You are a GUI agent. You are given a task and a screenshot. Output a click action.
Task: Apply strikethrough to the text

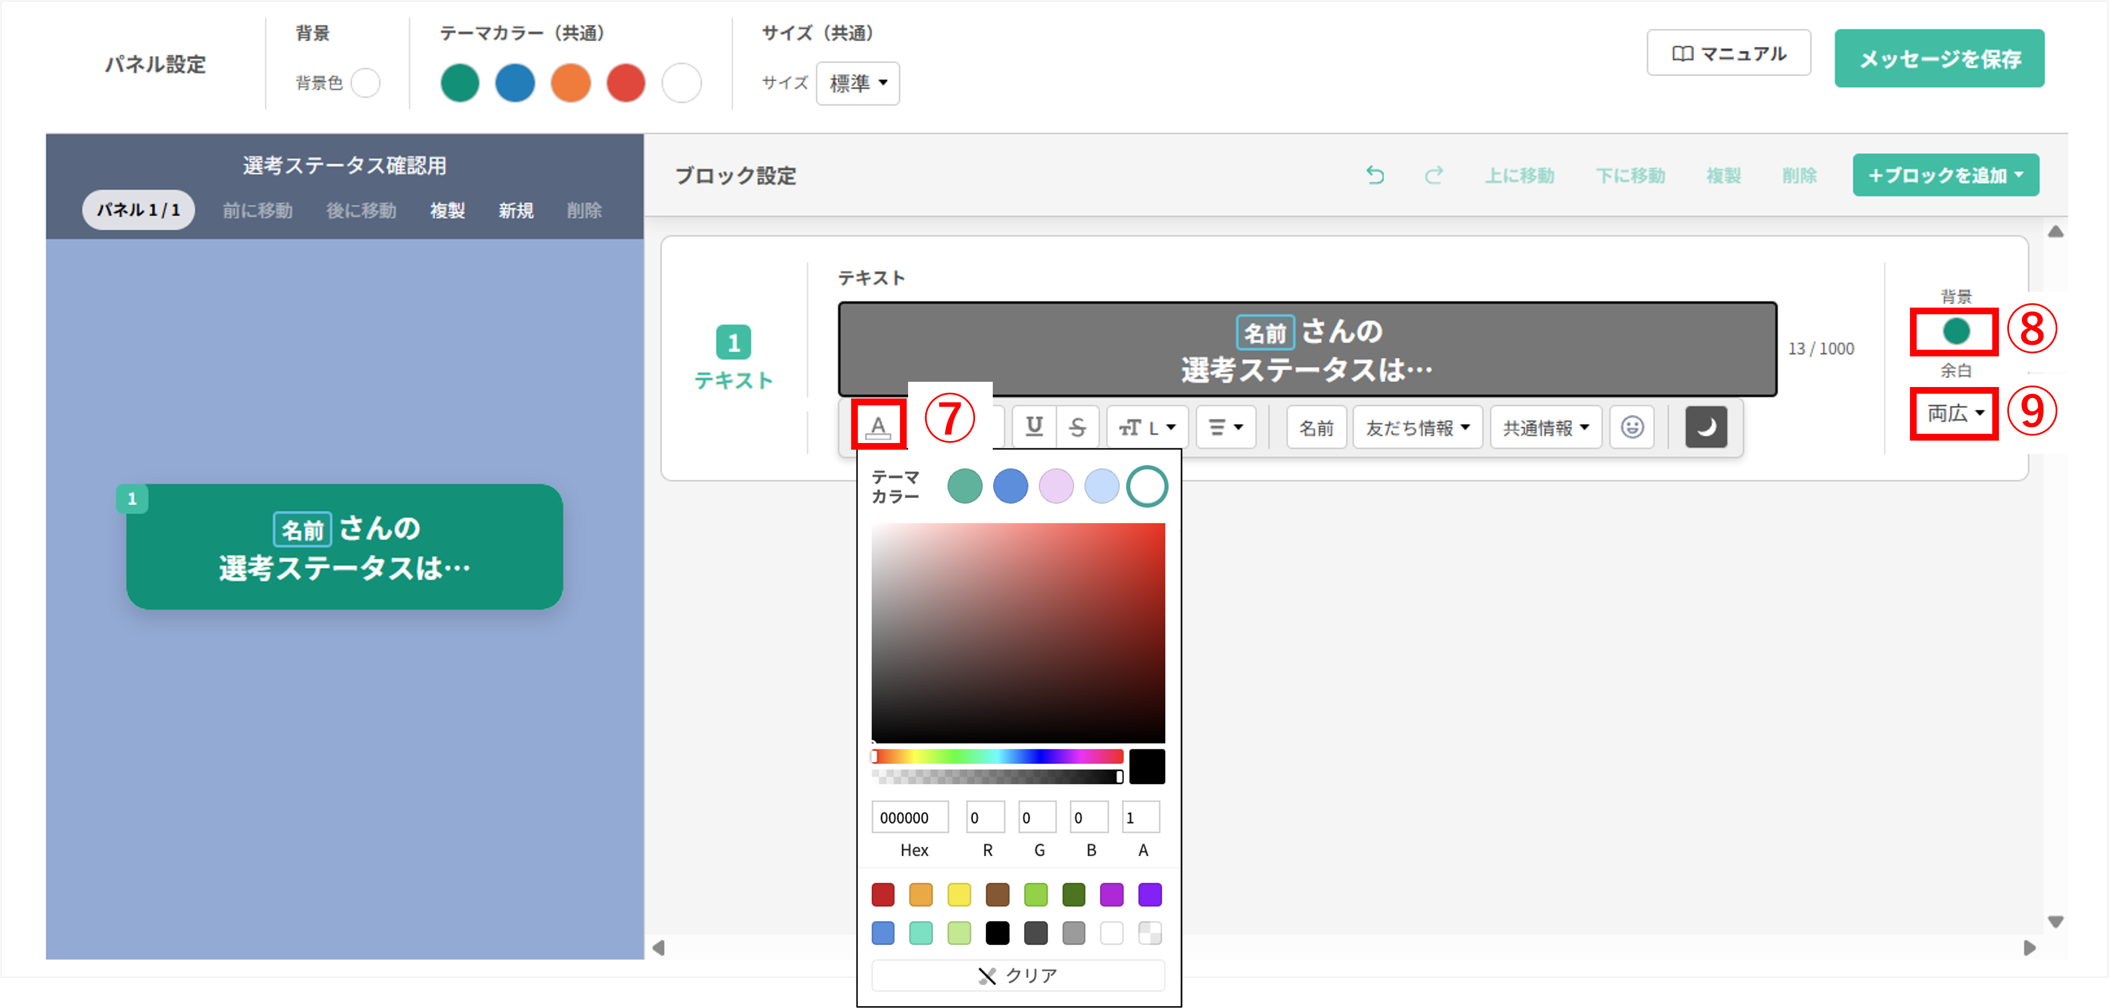point(1078,426)
